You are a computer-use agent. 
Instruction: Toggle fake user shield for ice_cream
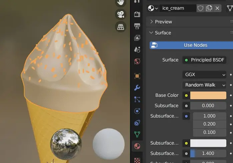click(x=200, y=8)
